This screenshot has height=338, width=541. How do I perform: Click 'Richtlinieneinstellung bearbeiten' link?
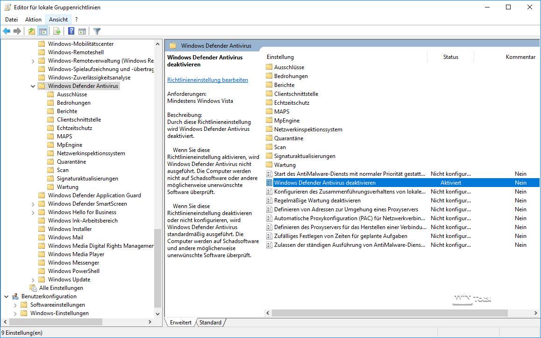207,80
